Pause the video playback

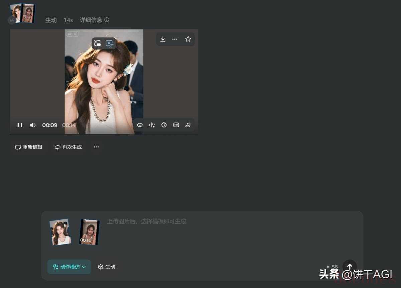pos(20,125)
